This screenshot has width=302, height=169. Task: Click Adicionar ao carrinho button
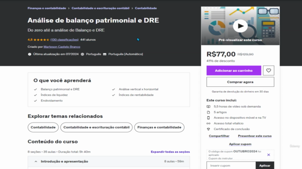pos(234,70)
